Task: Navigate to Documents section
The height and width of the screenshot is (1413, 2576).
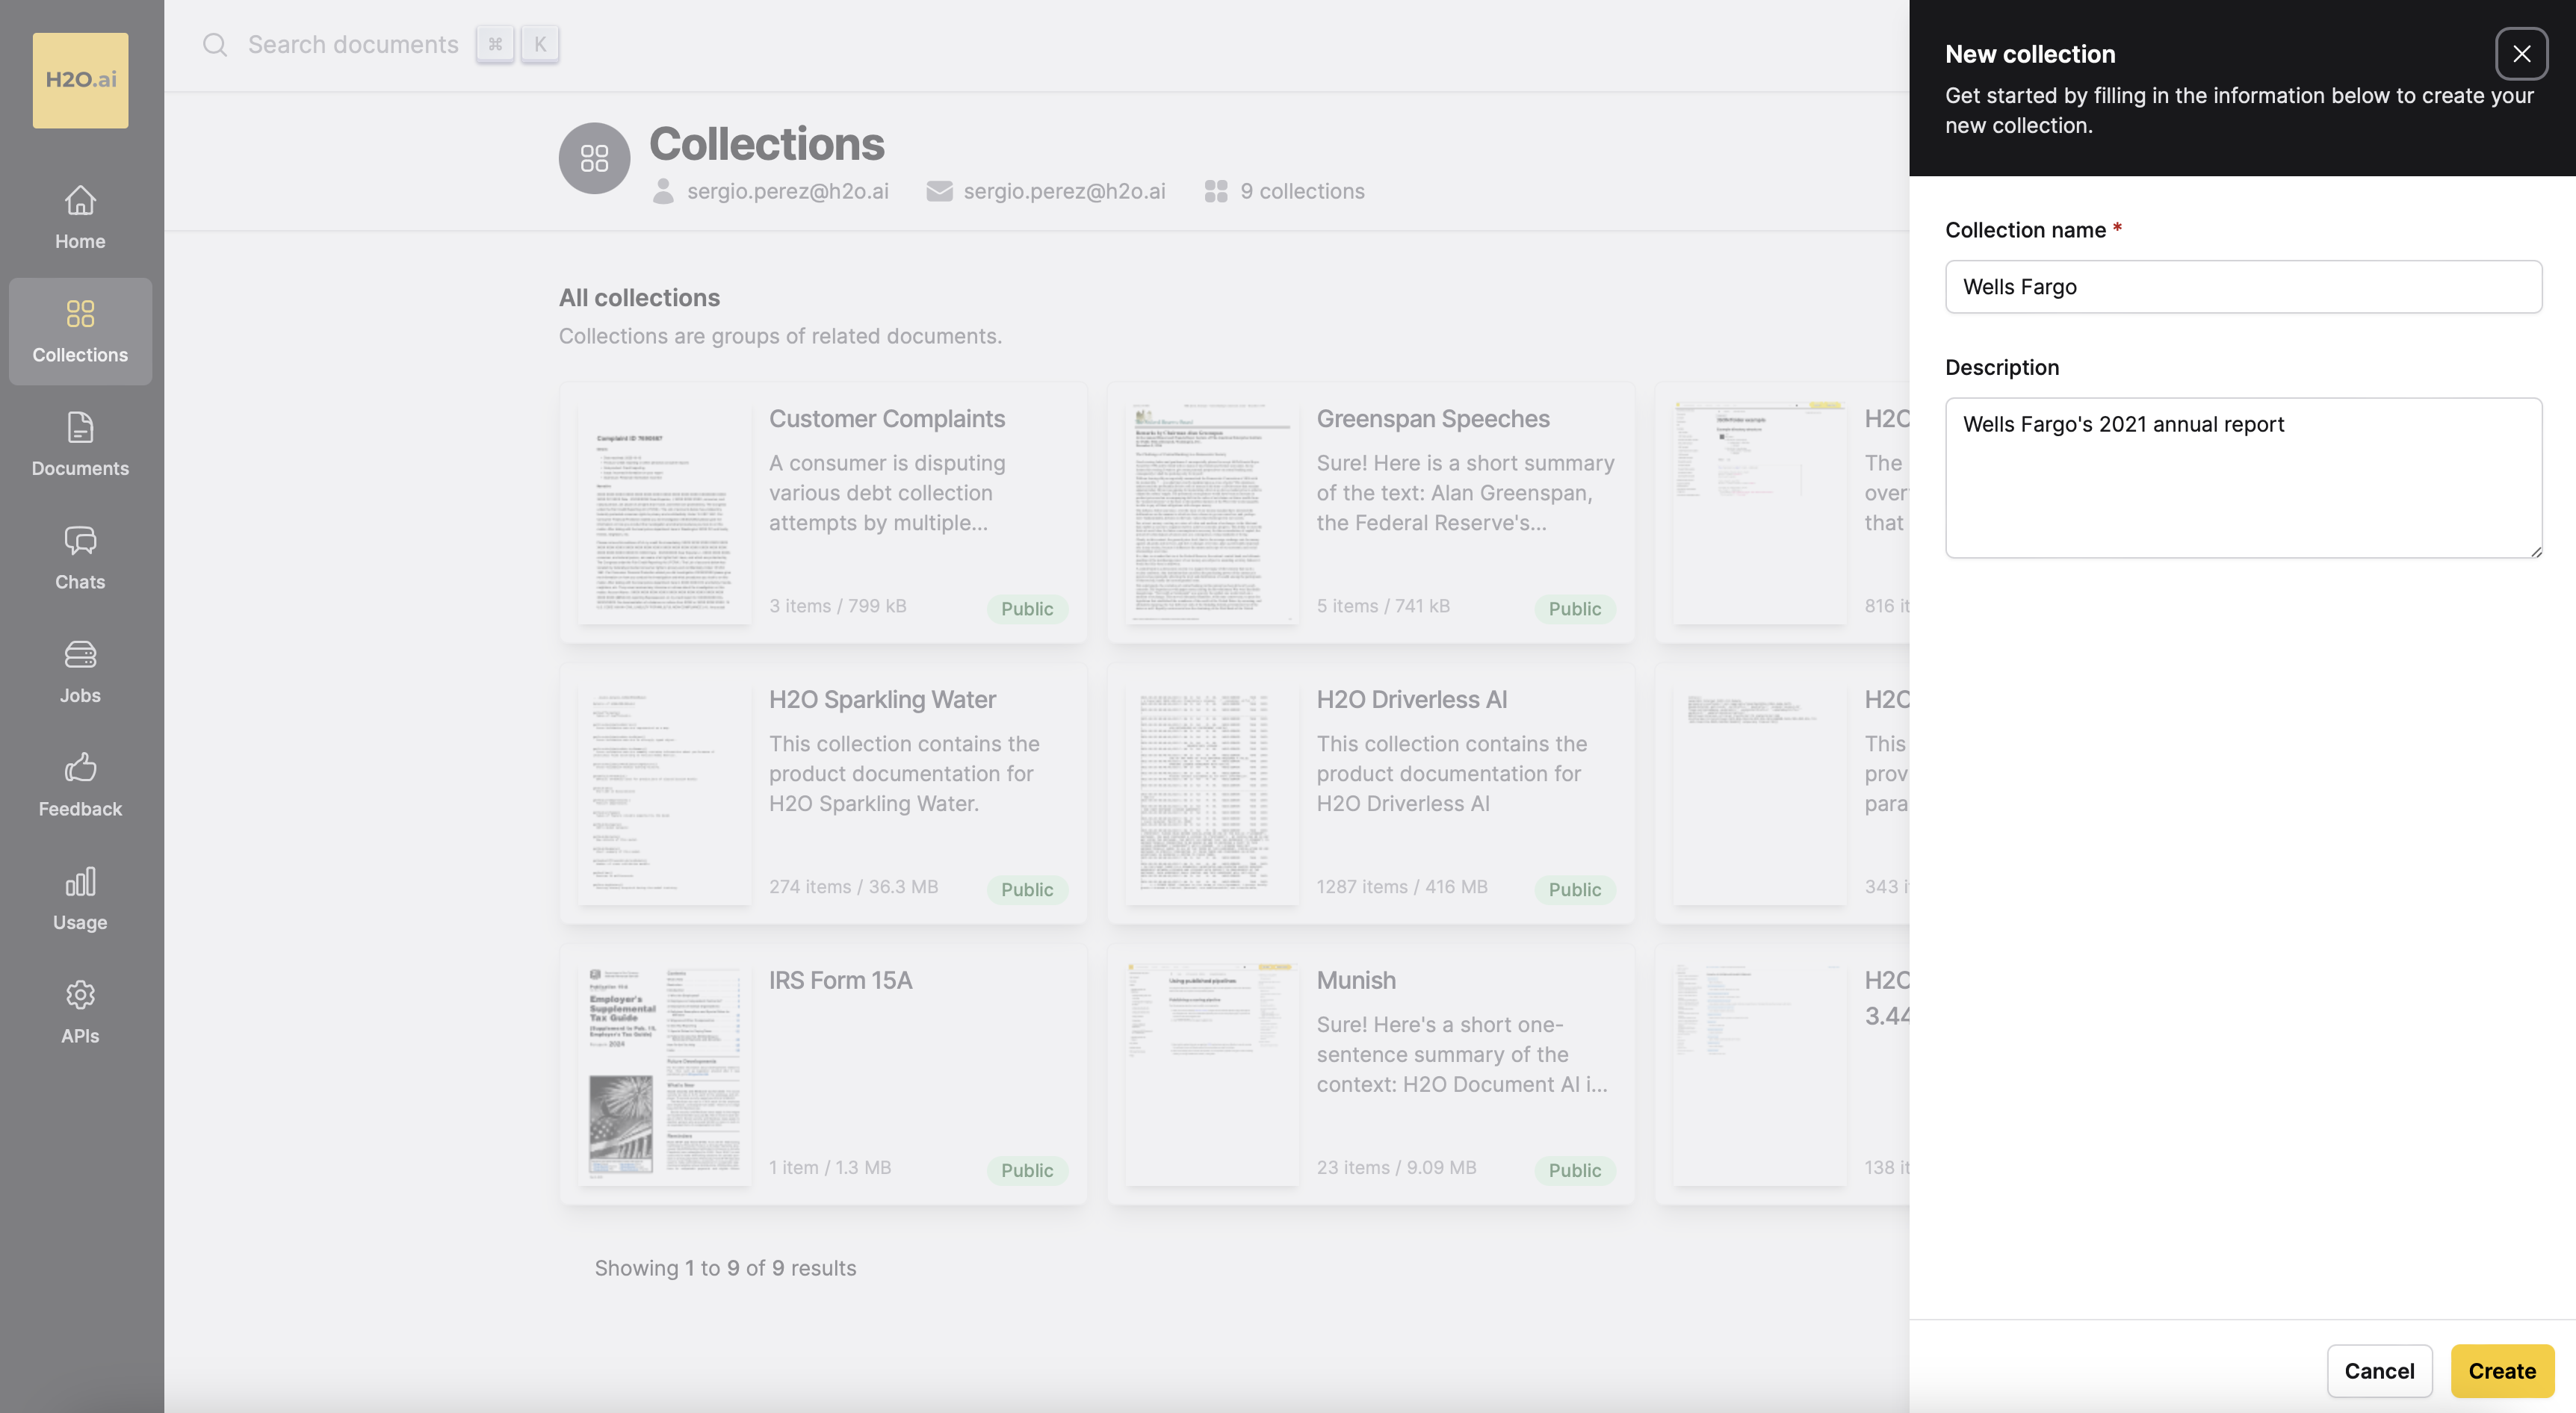Action: pyautogui.click(x=80, y=445)
